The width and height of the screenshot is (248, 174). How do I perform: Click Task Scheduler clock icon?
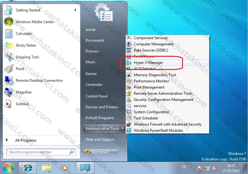(129, 118)
